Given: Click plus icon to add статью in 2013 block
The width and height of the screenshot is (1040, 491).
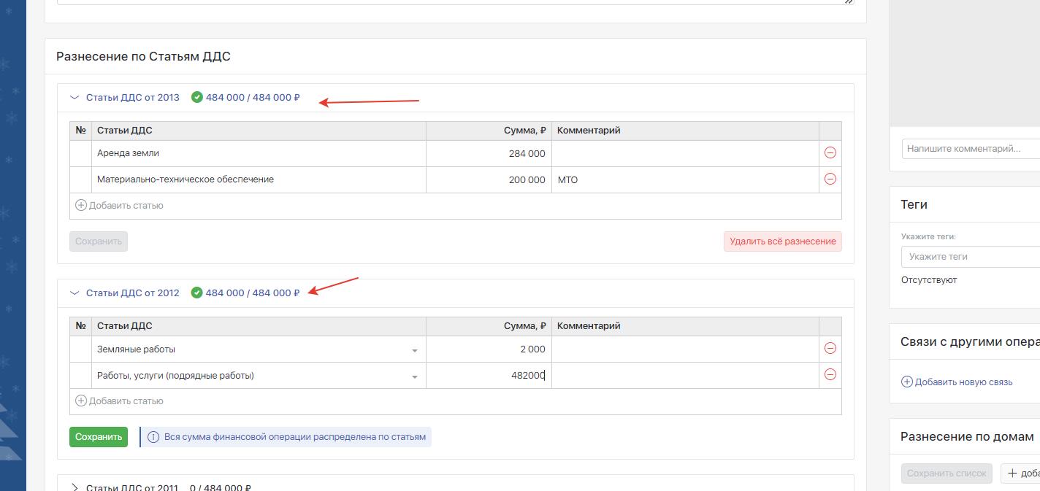Looking at the screenshot, I should click(x=81, y=206).
